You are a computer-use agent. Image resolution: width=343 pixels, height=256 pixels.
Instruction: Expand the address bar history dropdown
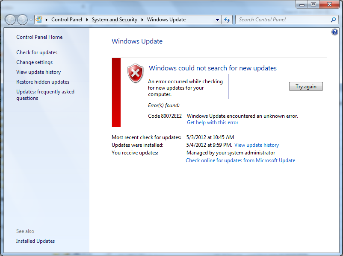218,20
